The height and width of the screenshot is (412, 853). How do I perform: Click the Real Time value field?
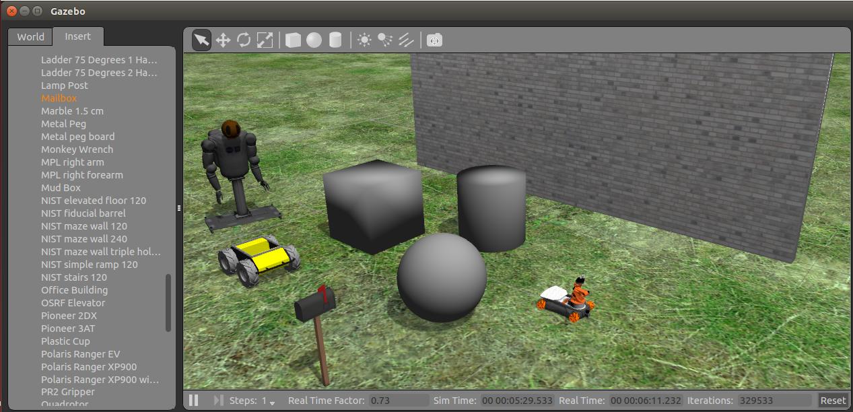click(x=646, y=400)
